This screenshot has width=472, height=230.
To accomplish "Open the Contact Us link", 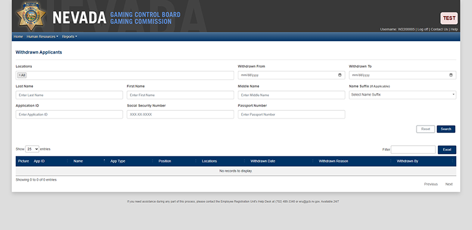I will pos(439,29).
